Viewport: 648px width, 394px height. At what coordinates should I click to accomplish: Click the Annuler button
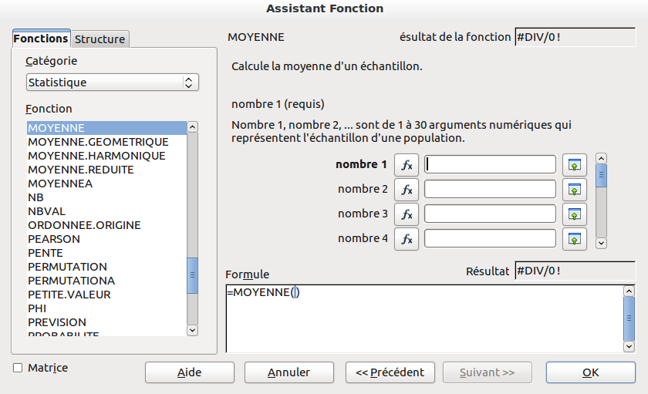(289, 372)
